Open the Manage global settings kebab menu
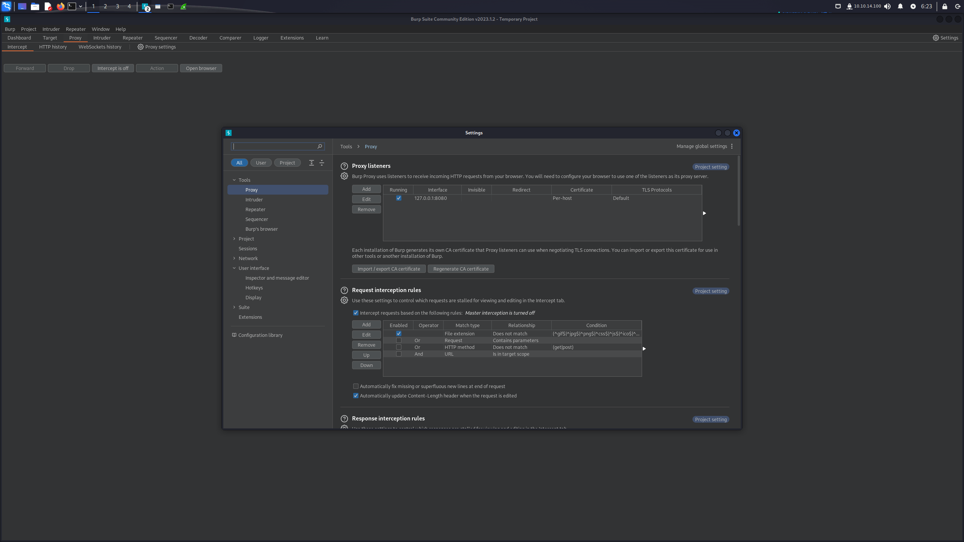Viewport: 964px width, 542px height. tap(732, 146)
